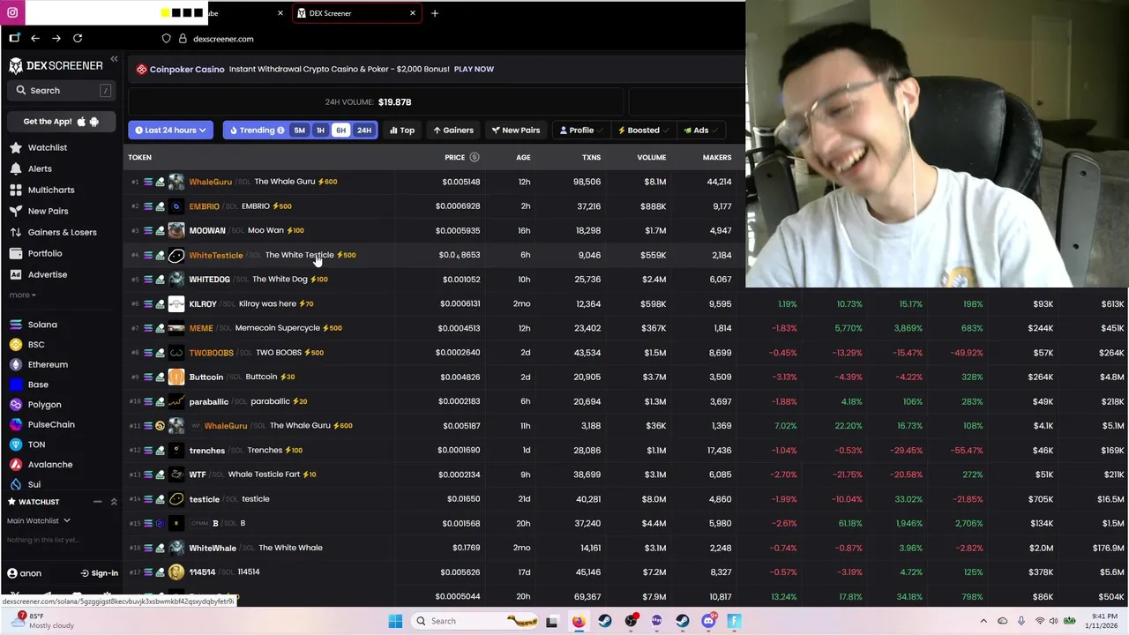Click the Buttcoin token icon
The height and width of the screenshot is (635, 1129).
pos(176,377)
